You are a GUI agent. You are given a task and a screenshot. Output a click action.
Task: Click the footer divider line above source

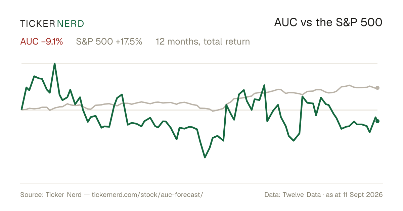(201, 184)
